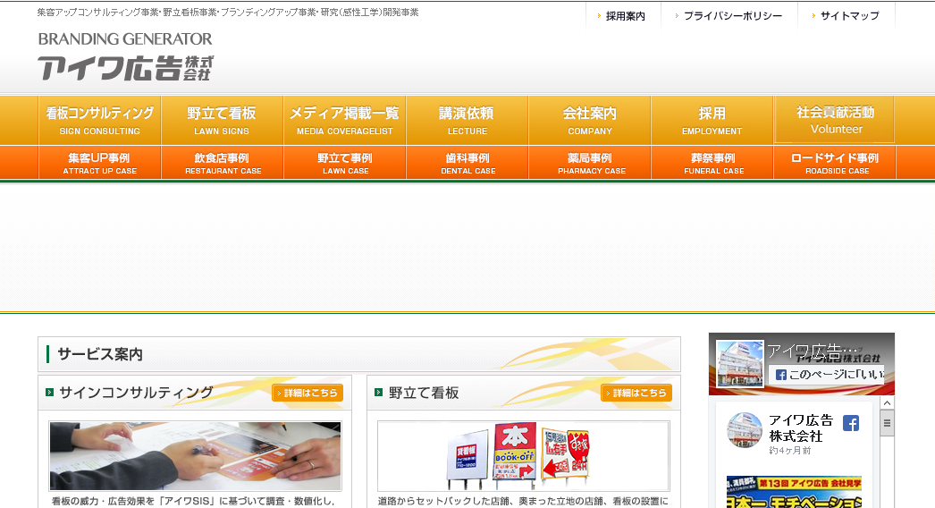Show the ロードサイド事例 roadside cases

tap(835, 163)
